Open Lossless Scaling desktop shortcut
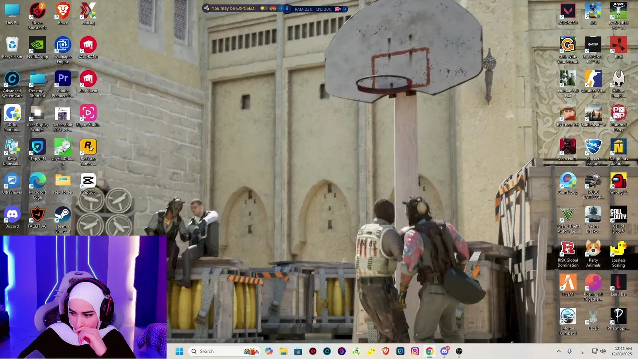Viewport: 638px width, 359px height. point(618,254)
